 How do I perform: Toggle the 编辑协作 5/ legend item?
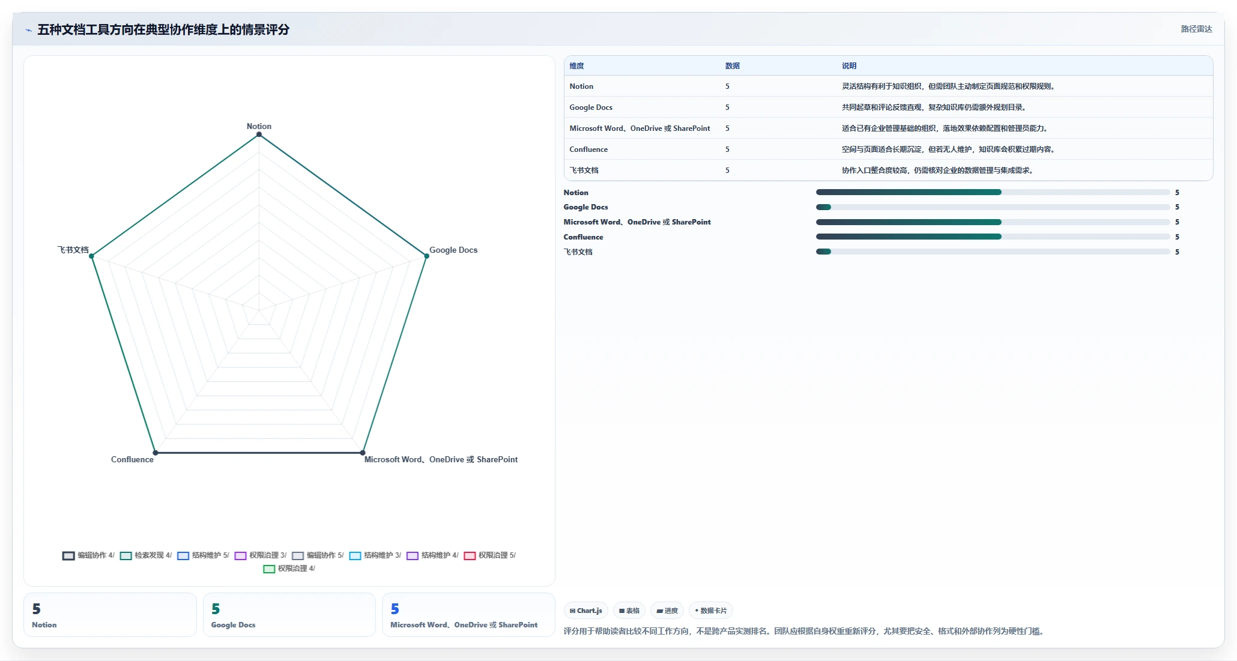tap(318, 555)
